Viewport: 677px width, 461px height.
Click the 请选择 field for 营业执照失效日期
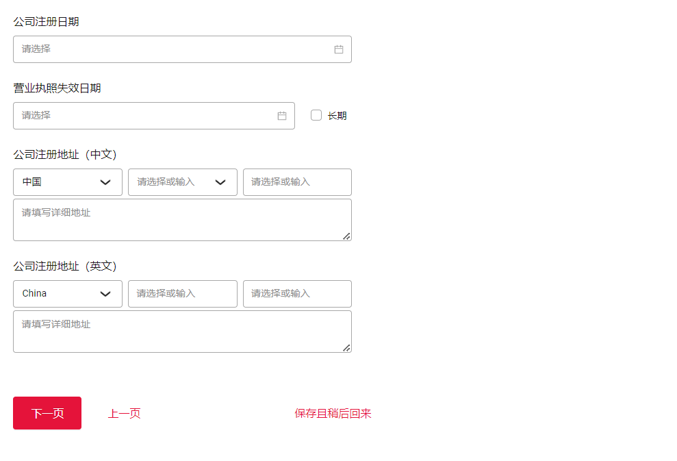[137, 115]
